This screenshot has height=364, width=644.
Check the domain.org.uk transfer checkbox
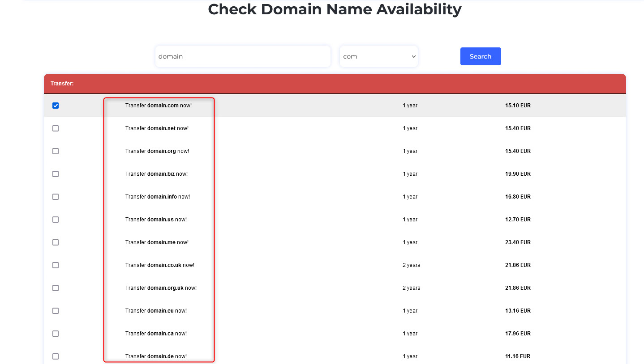coord(55,288)
